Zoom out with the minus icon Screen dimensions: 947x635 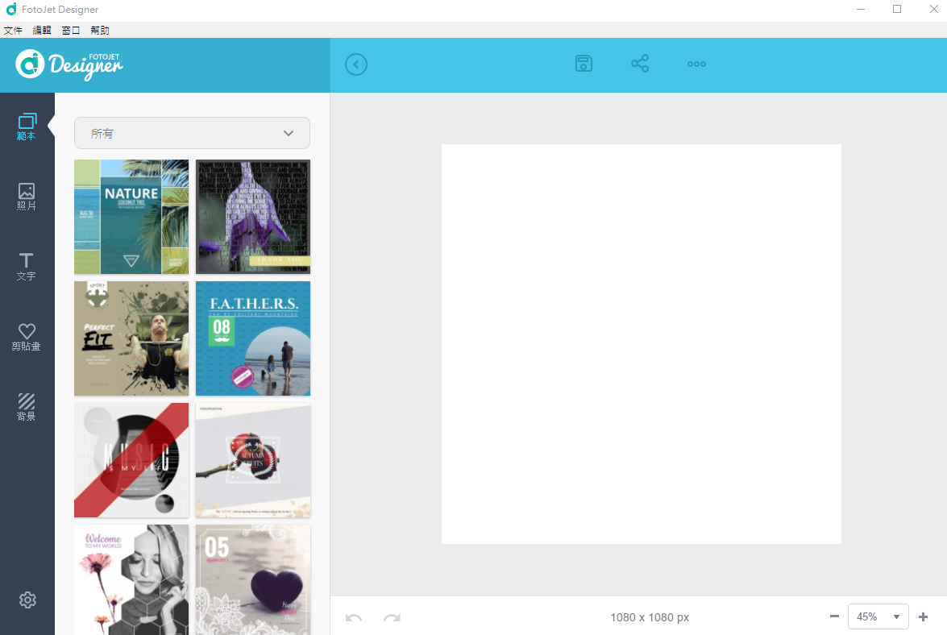[x=834, y=616]
